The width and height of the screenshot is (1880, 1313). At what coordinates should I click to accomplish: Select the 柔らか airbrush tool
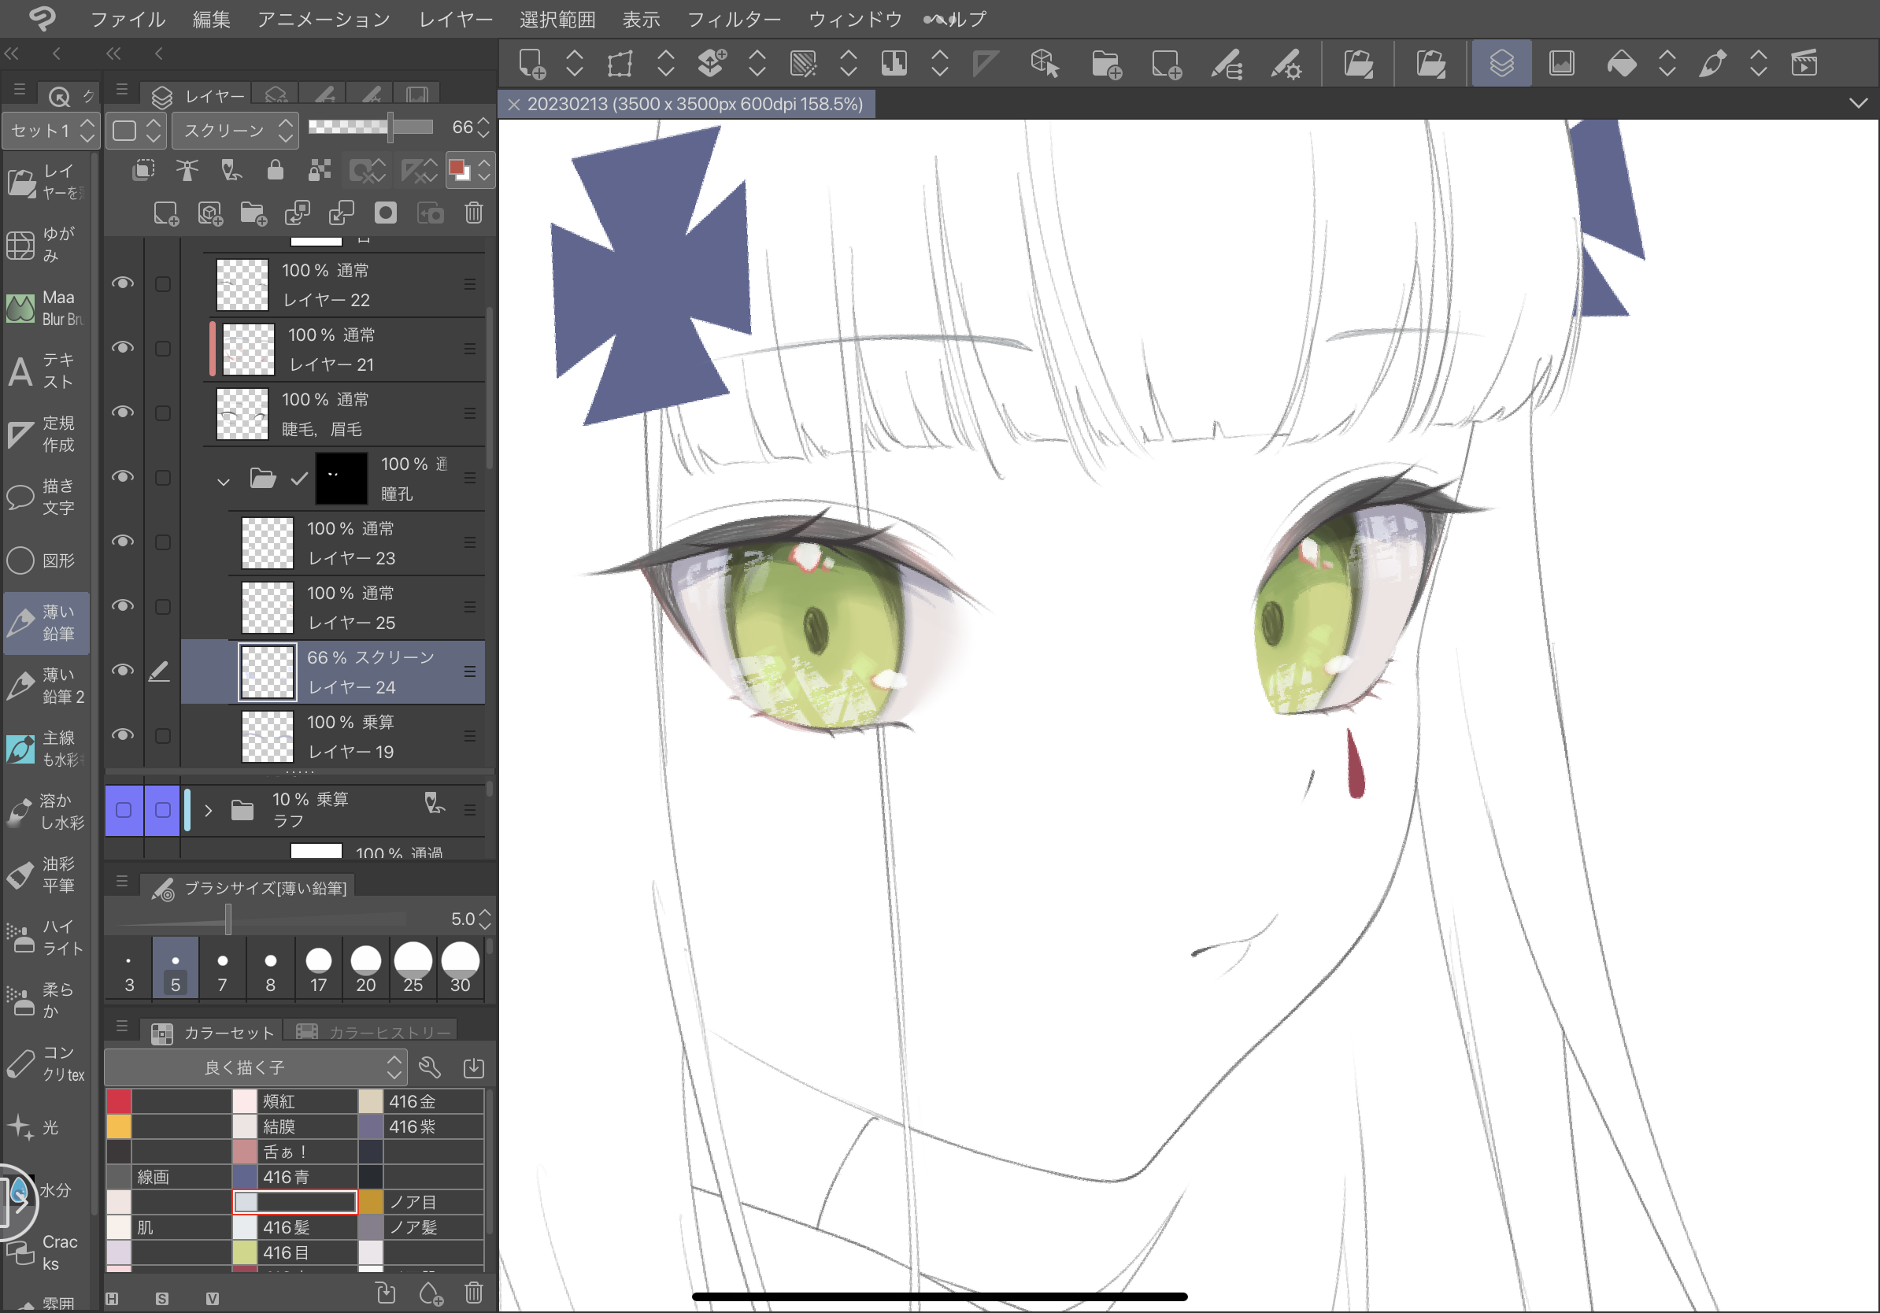click(46, 1001)
